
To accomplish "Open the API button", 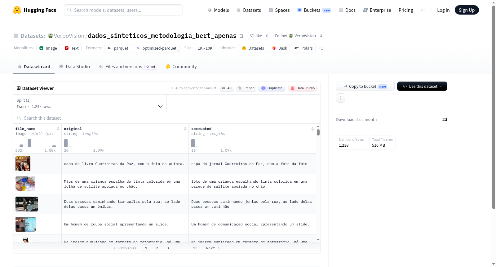I will click(x=227, y=88).
